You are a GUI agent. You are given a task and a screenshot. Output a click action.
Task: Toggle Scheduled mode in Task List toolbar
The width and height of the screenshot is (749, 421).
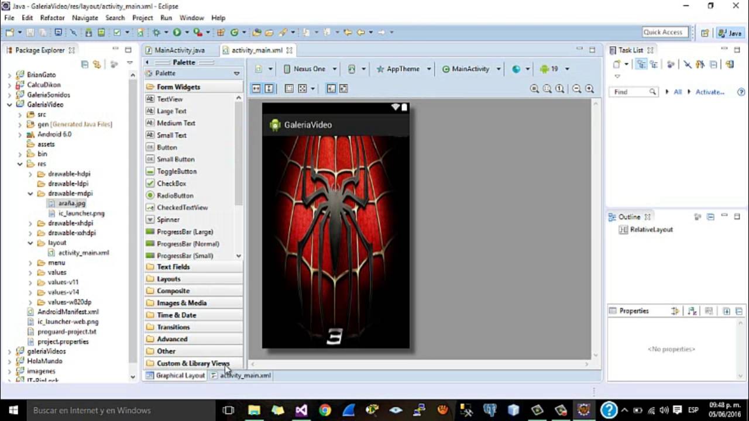pos(654,64)
